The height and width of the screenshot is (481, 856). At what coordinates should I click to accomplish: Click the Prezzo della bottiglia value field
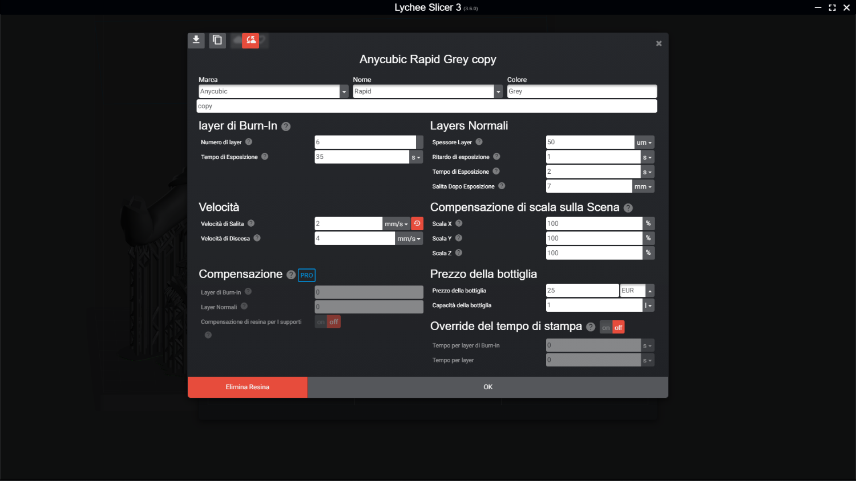coord(582,291)
